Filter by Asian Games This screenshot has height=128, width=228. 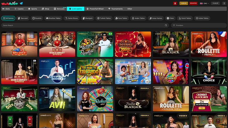[x=156, y=18]
